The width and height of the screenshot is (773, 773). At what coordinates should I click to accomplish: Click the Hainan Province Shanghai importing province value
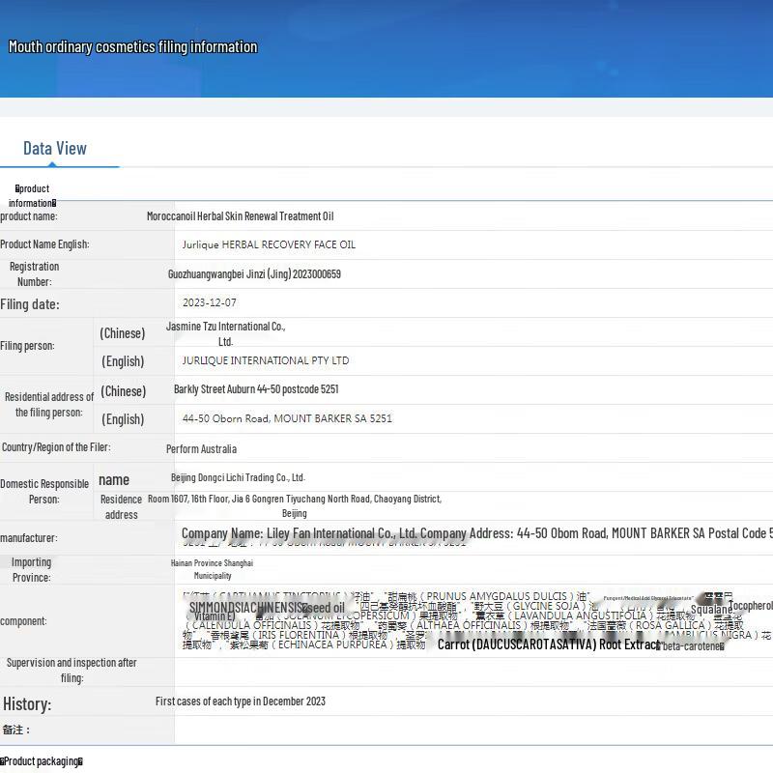[212, 568]
